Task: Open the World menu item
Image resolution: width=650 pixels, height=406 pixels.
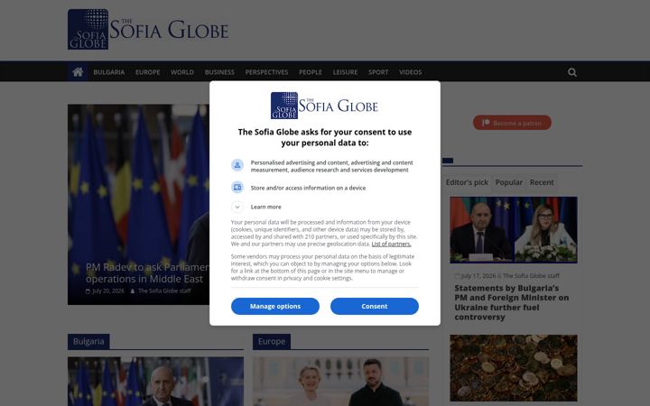Action: point(182,72)
